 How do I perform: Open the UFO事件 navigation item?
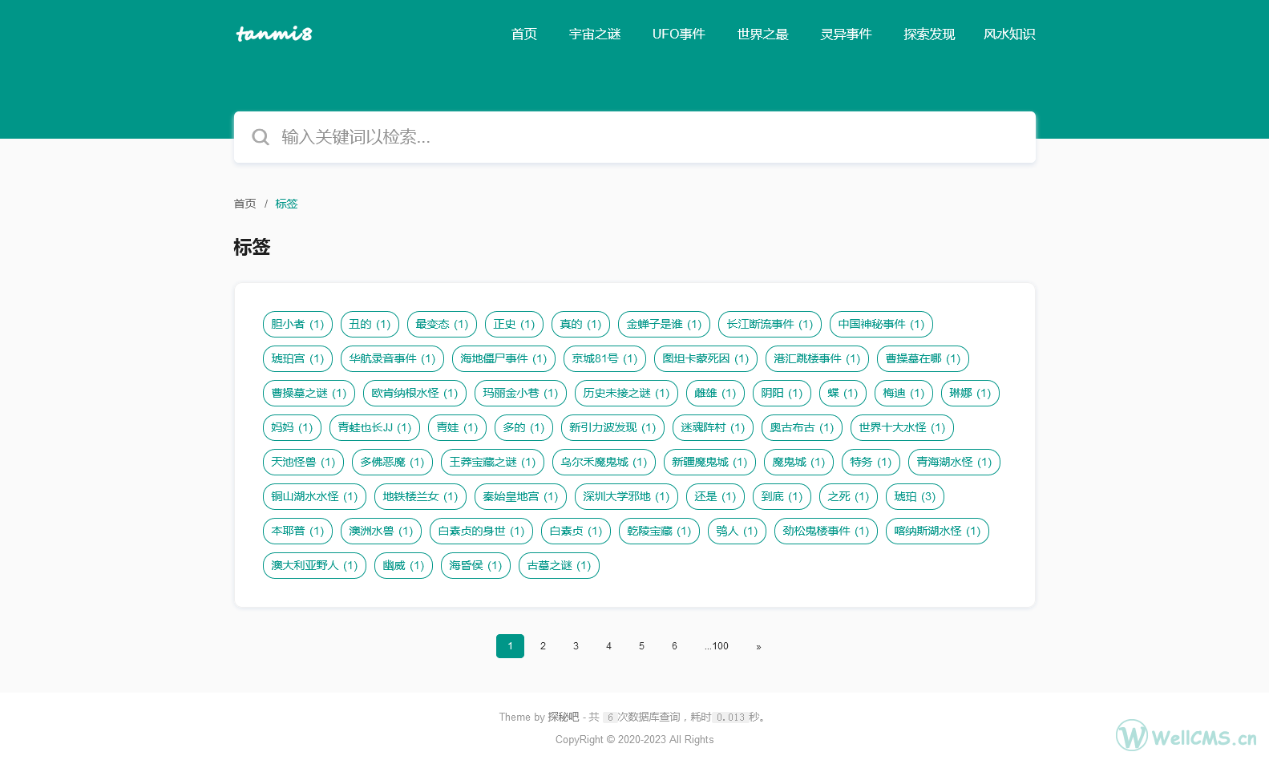click(x=678, y=34)
